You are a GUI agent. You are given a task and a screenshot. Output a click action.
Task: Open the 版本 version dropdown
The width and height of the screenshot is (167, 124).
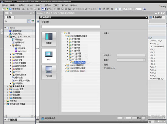[x=144, y=60]
